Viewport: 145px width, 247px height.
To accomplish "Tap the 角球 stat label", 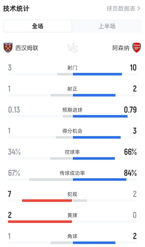I will click(72, 236).
